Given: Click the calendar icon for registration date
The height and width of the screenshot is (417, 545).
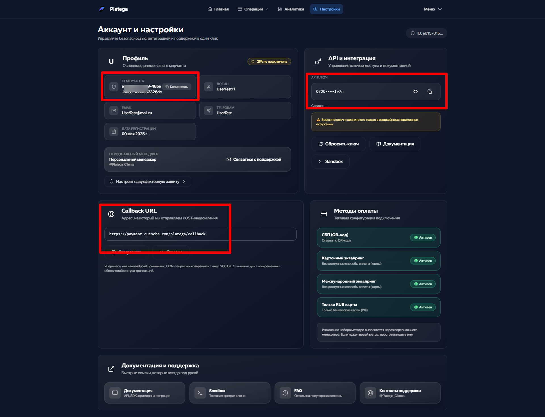Looking at the screenshot, I should point(114,132).
